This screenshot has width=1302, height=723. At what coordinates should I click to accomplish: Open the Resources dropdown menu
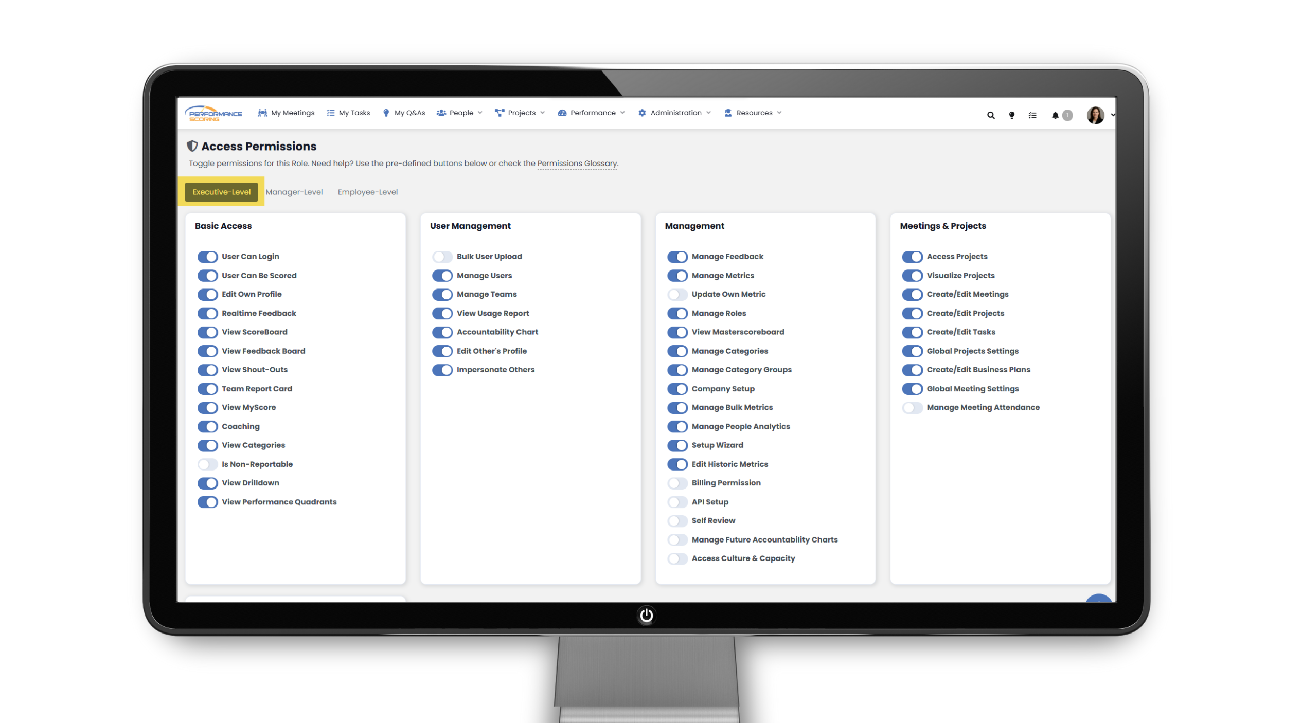click(x=753, y=113)
